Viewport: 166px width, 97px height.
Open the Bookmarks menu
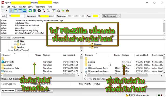(x=40, y=7)
